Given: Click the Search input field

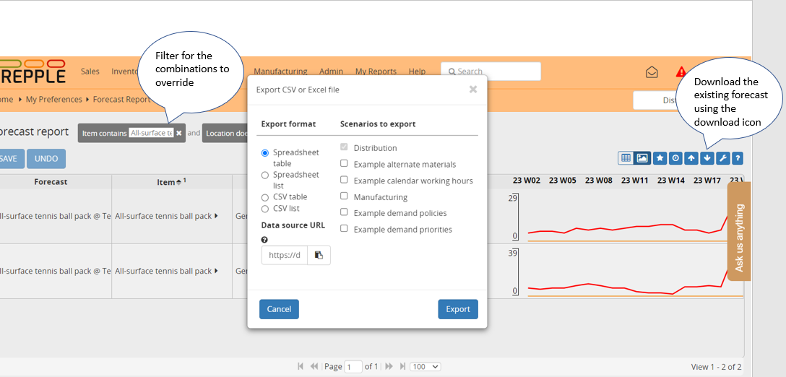Looking at the screenshot, I should pos(491,71).
